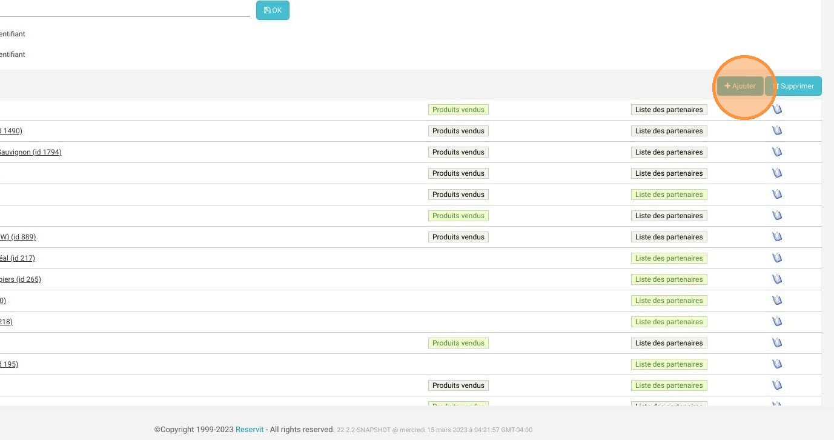The image size is (834, 440).
Task: Open the link ending in (id 889)
Action: pyautogui.click(x=18, y=237)
